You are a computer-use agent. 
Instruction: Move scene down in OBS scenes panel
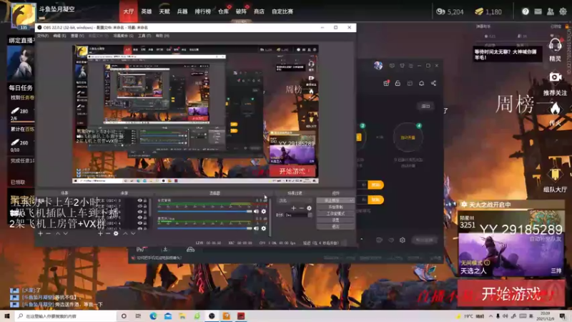(x=66, y=233)
